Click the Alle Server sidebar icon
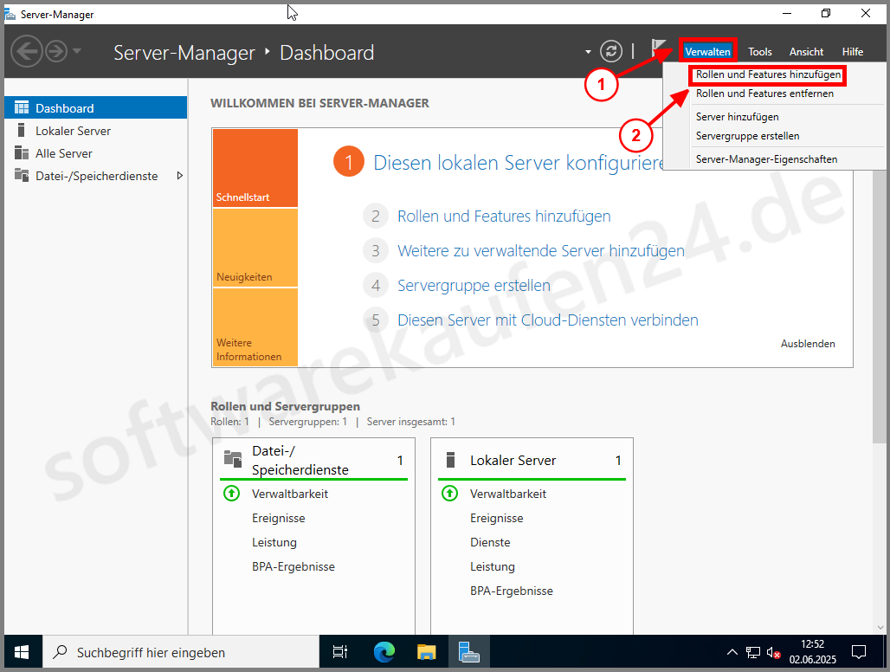 pos(22,152)
